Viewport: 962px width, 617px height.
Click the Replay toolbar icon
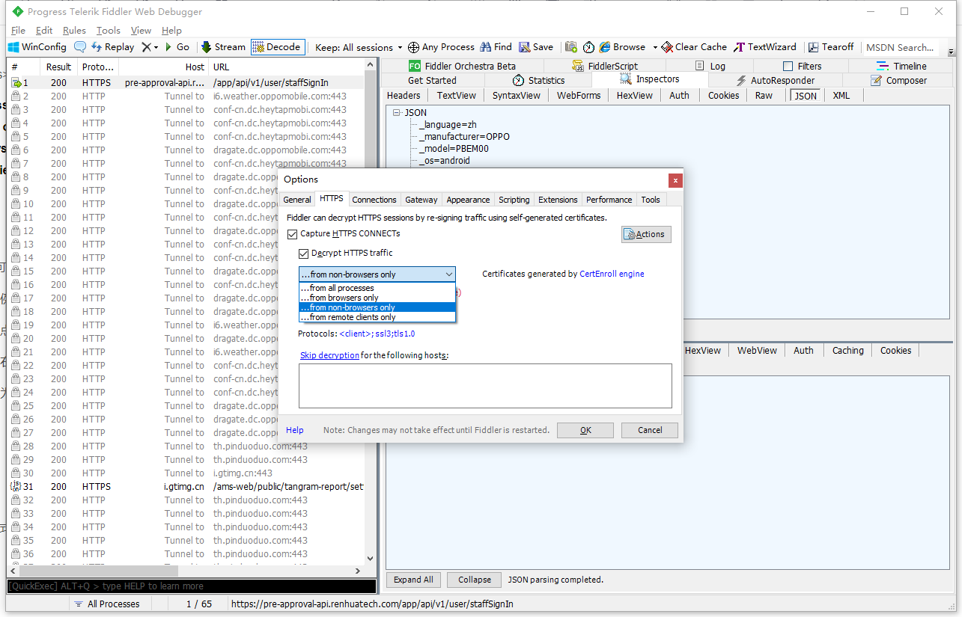[112, 46]
